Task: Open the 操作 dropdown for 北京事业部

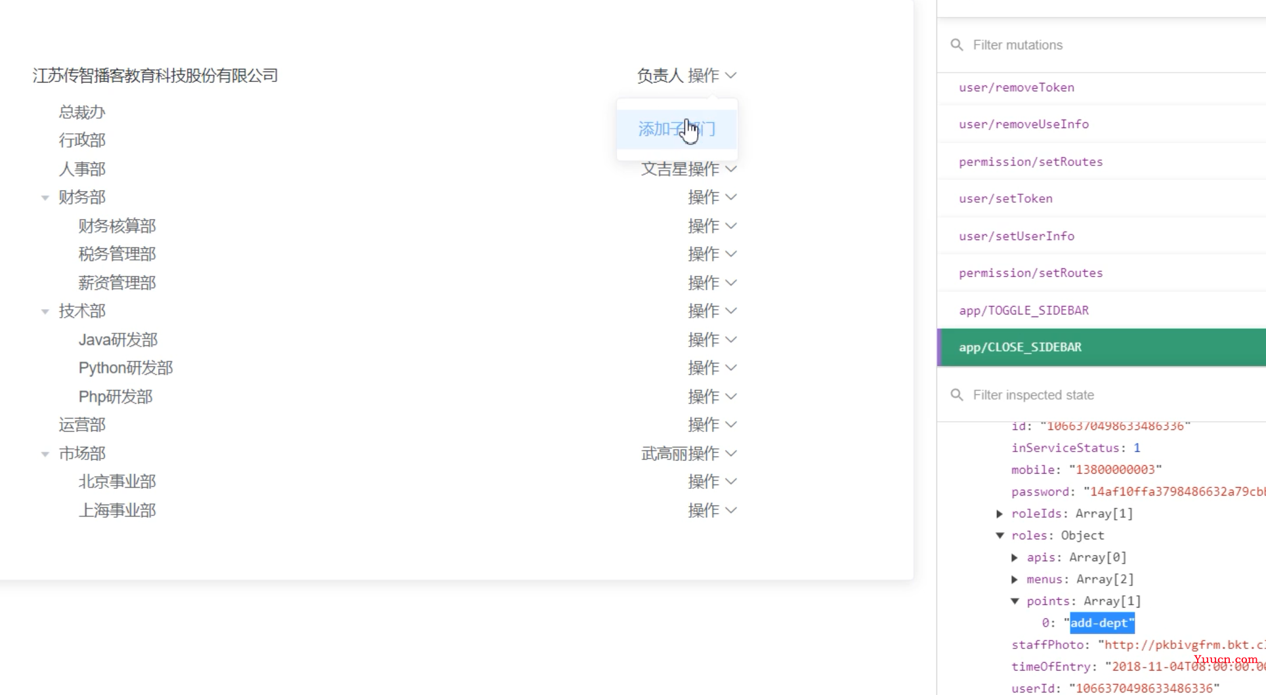Action: click(x=712, y=481)
